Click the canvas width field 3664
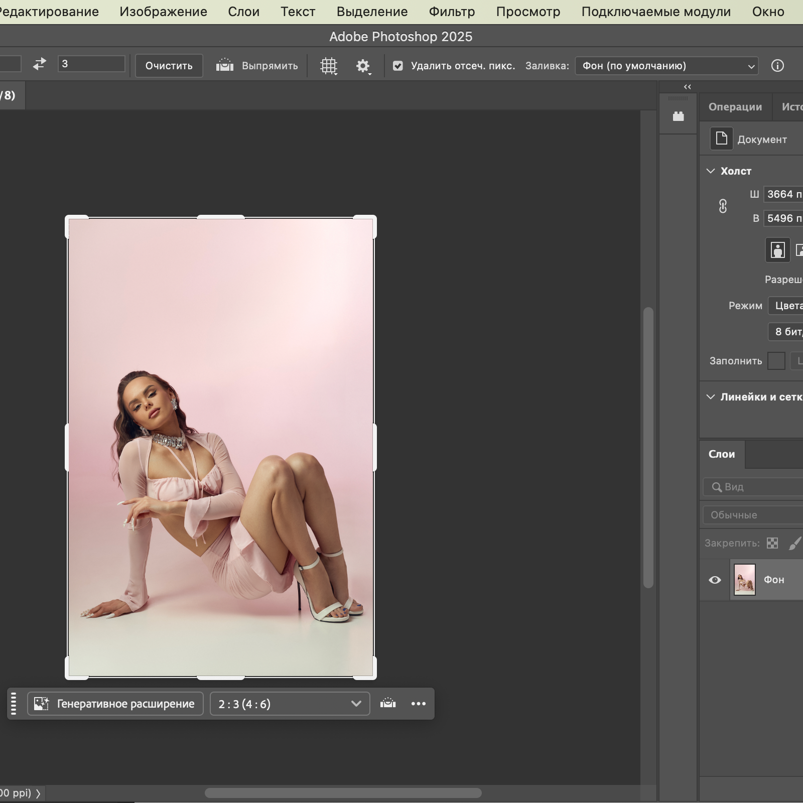The height and width of the screenshot is (803, 803). [x=783, y=194]
